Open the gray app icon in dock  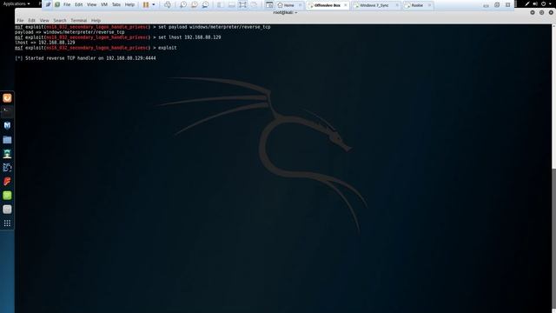[x=7, y=210]
